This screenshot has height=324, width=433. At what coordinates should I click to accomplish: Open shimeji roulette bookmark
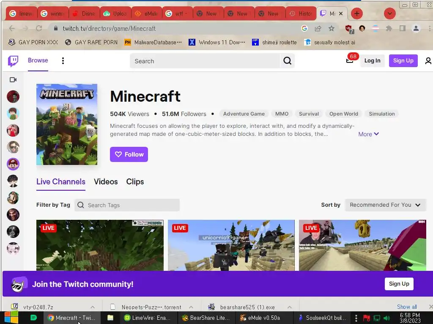coord(274,42)
